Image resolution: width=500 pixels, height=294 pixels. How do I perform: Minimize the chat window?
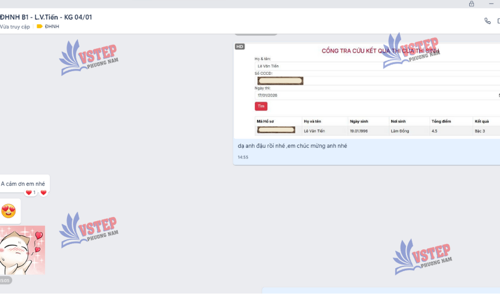491,4
